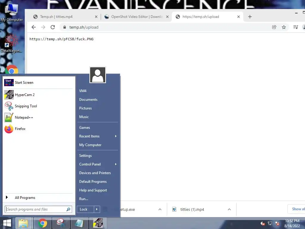Click the lock site info icon
305x229 pixels.
(65, 27)
